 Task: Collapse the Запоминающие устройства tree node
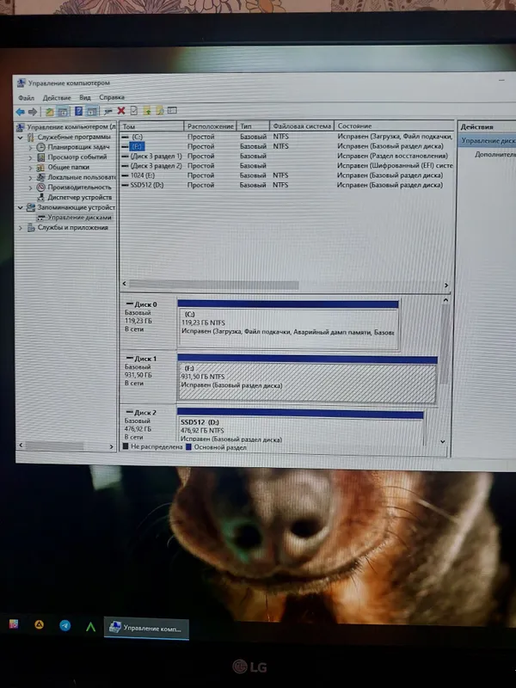[x=20, y=207]
